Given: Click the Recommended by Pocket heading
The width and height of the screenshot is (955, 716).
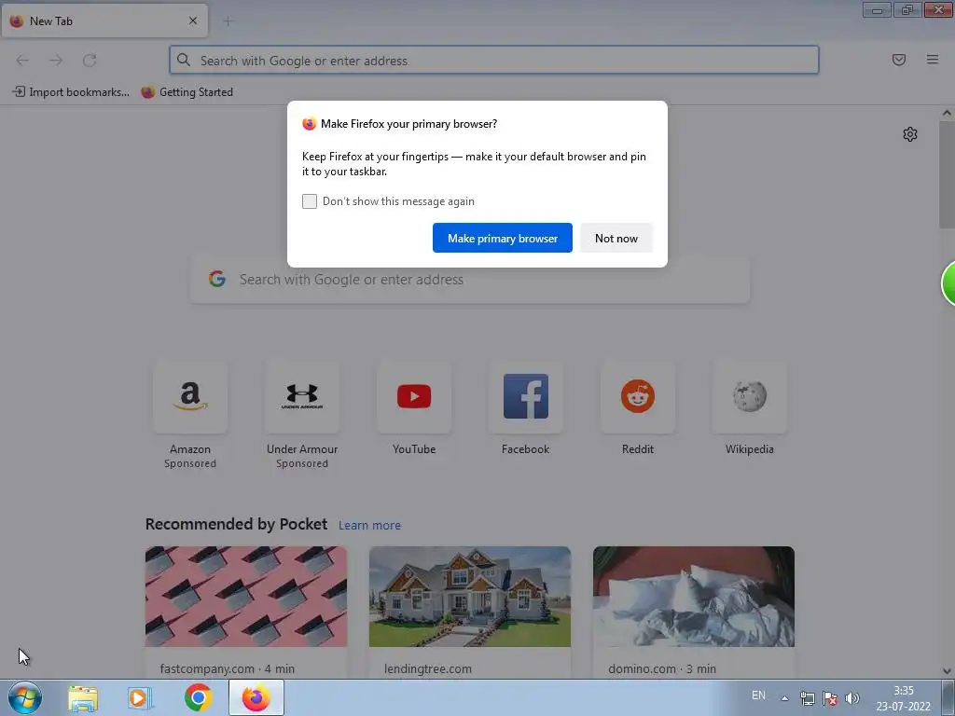Looking at the screenshot, I should [x=236, y=524].
